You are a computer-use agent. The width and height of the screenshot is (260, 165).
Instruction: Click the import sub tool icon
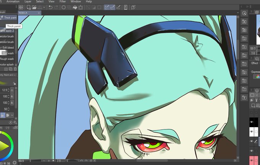(6, 69)
